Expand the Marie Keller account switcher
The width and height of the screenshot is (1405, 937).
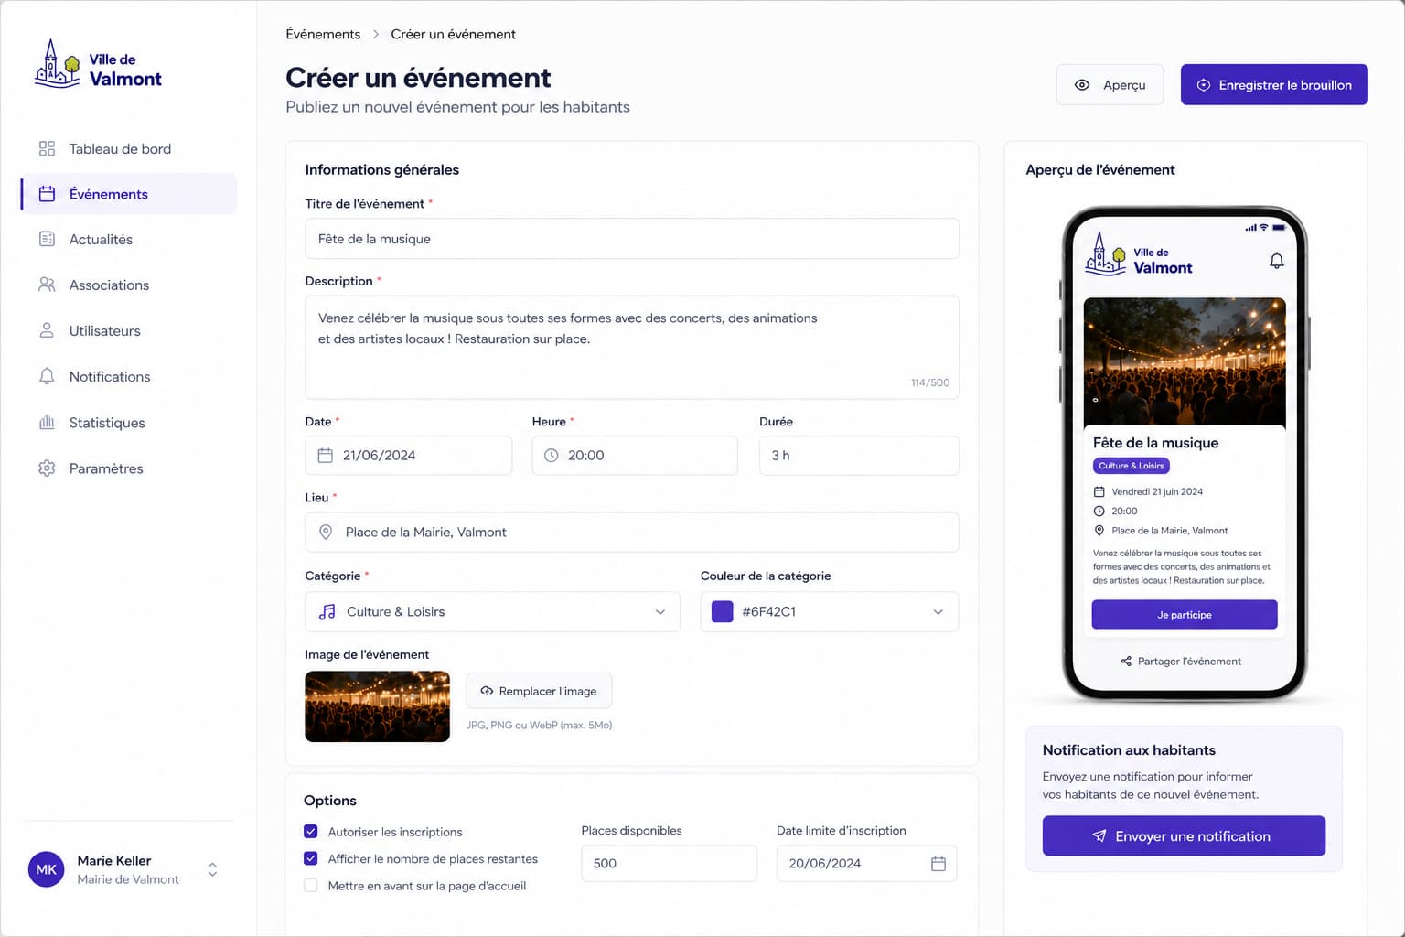coord(212,869)
